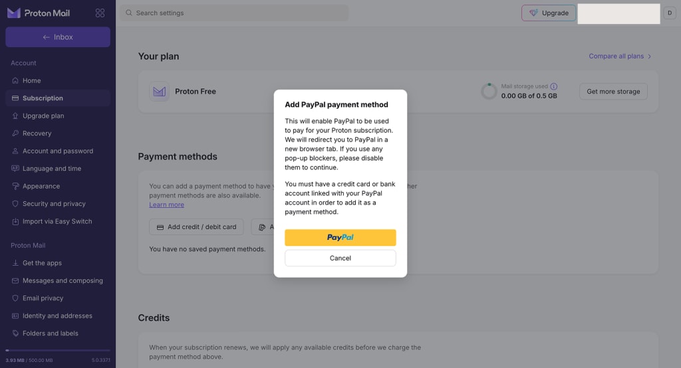Screen dimensions: 681x368
Task: Click the storage usage progress bar
Action: pos(57,350)
